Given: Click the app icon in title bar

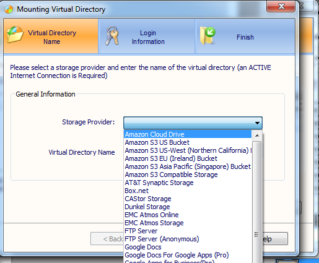Looking at the screenshot, I should click(9, 9).
